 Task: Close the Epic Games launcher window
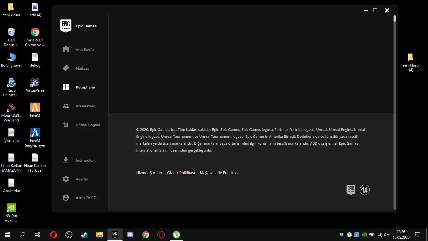click(x=387, y=10)
